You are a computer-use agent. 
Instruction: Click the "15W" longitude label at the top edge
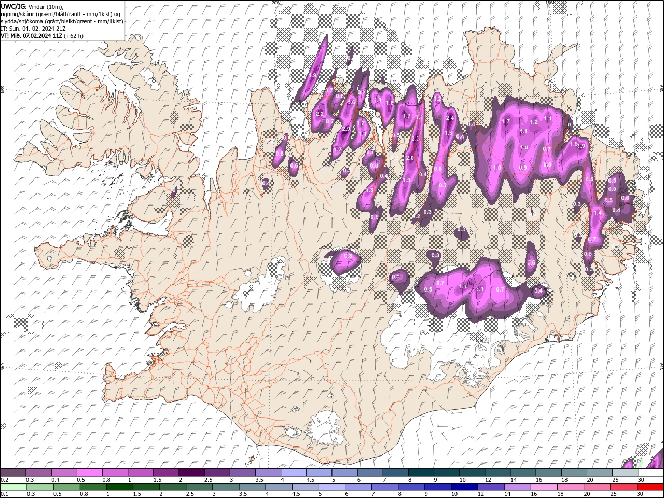click(x=549, y=2)
